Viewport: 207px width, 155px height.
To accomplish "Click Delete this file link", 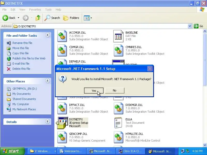I will pos(21,69).
